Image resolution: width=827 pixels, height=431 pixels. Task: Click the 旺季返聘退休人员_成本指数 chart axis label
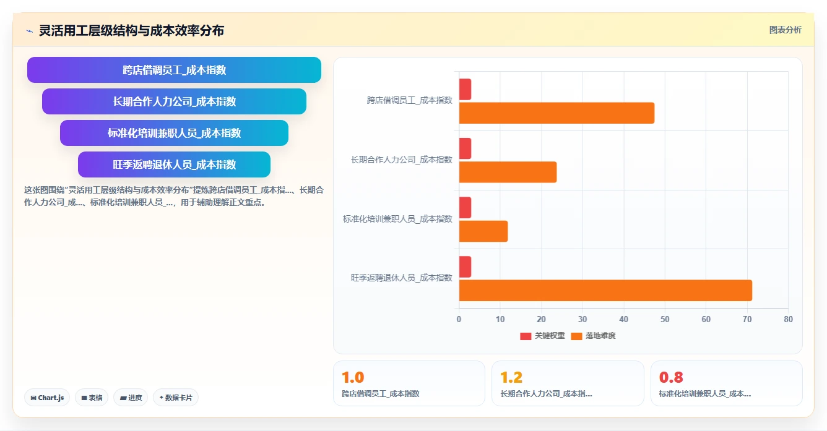pyautogui.click(x=402, y=278)
